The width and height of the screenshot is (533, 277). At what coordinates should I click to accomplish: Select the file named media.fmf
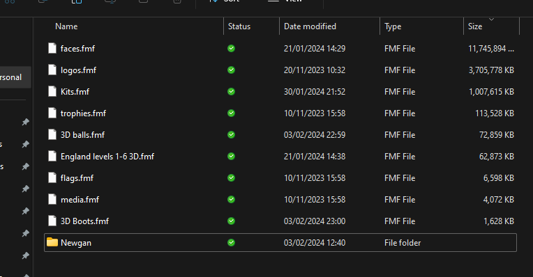tap(80, 200)
